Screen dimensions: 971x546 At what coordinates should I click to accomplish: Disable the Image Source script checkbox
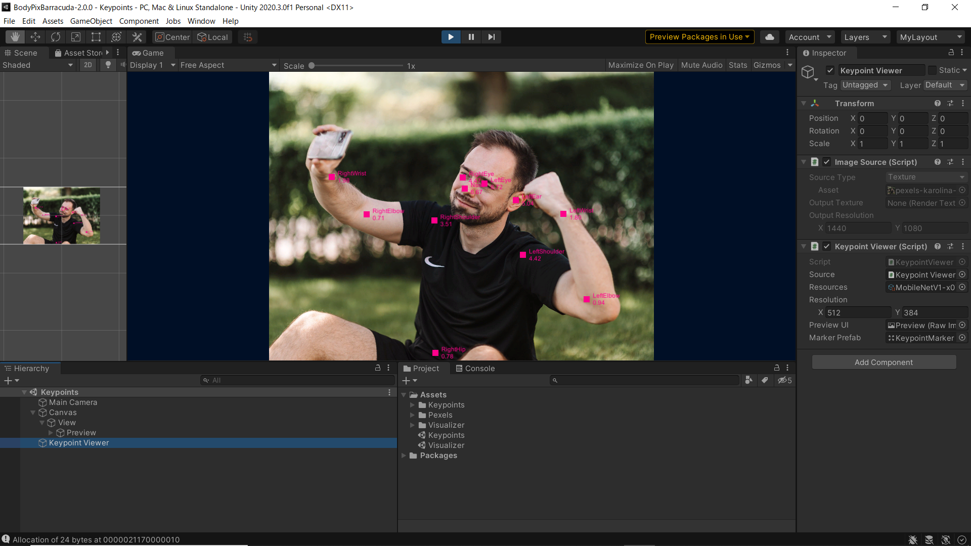click(x=826, y=162)
